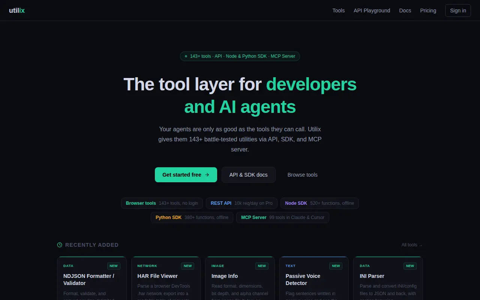The width and height of the screenshot is (480, 300).
Task: Click NEW badge on Passive Voice Detector card
Action: (336, 266)
